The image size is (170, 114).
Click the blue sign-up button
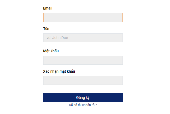tap(83, 98)
